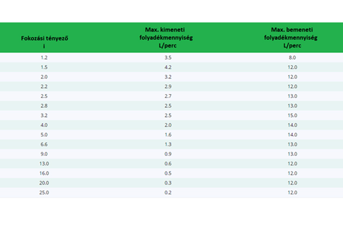Viewport: 343px width, 228px height.
Task: Click the 2.7 output flow value
Action: 168,96
